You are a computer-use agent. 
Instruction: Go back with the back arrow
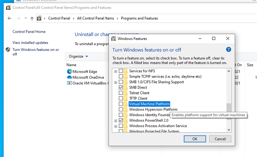tap(10, 18)
